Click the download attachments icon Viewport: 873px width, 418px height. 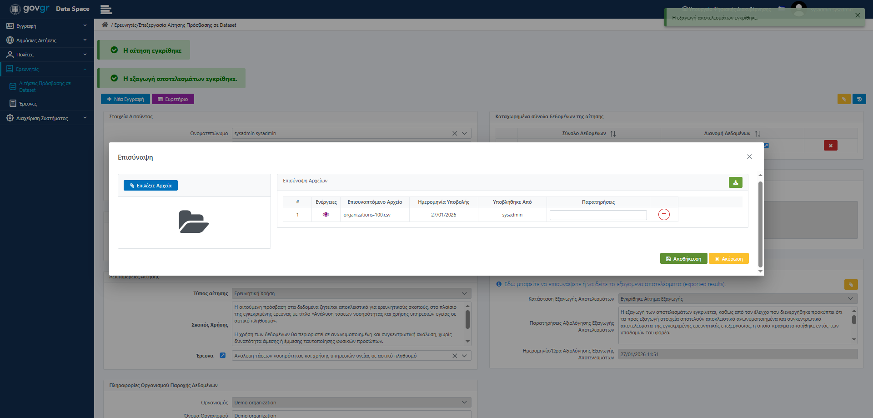735,182
